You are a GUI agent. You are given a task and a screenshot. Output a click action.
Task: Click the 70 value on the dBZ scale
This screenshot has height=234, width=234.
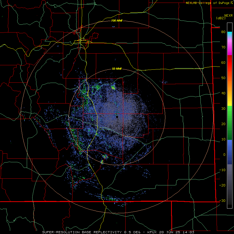(x=223, y=47)
